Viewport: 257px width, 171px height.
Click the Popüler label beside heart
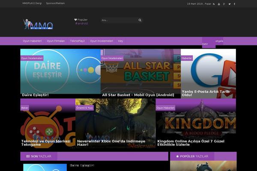click(x=82, y=20)
